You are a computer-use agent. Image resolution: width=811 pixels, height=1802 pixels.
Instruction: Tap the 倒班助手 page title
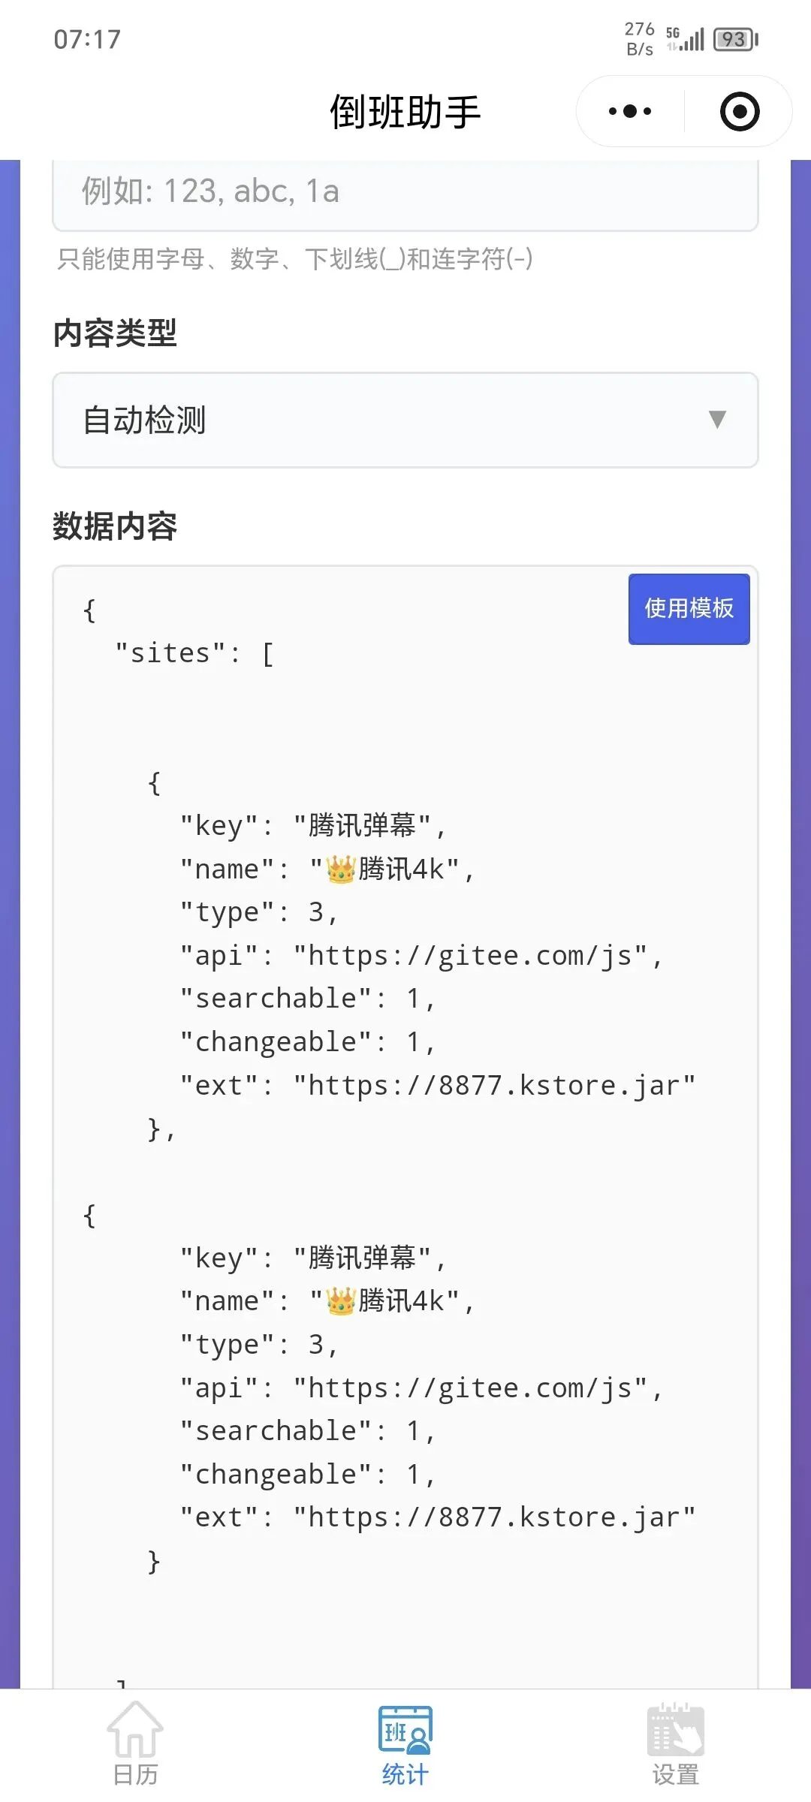(x=405, y=113)
